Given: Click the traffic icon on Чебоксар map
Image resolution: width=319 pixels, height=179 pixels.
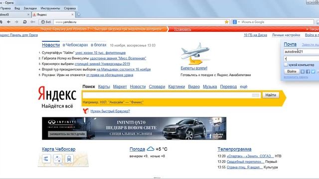Looking at the screenshot, I should 46,159.
